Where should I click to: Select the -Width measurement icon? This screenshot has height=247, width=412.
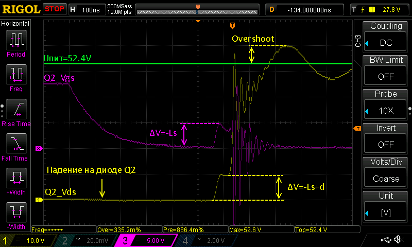(16, 213)
